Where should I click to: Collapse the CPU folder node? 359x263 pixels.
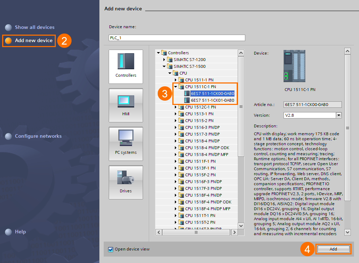coord(170,73)
